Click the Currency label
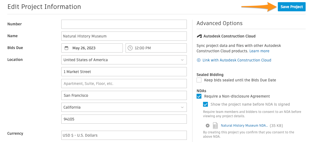The height and width of the screenshot is (142, 314). coord(15,133)
